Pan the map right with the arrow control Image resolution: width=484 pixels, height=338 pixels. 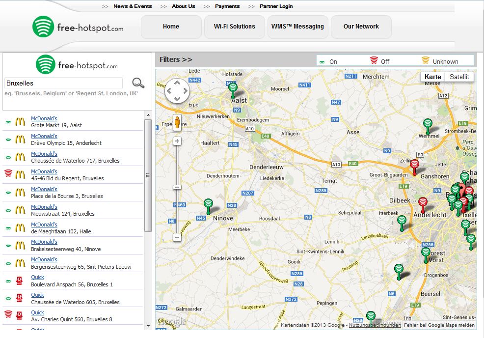point(185,91)
